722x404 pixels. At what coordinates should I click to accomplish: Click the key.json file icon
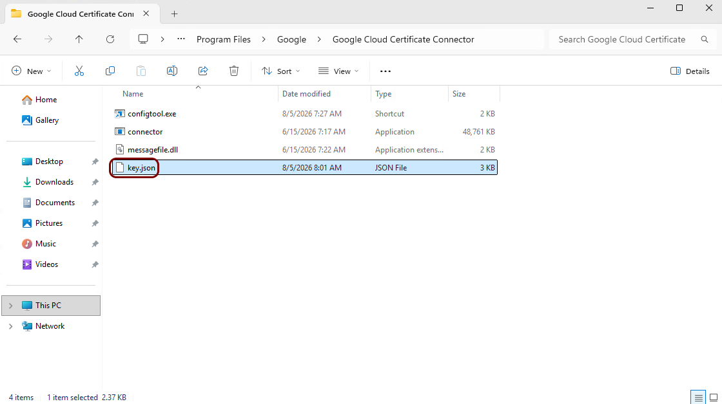pos(120,167)
